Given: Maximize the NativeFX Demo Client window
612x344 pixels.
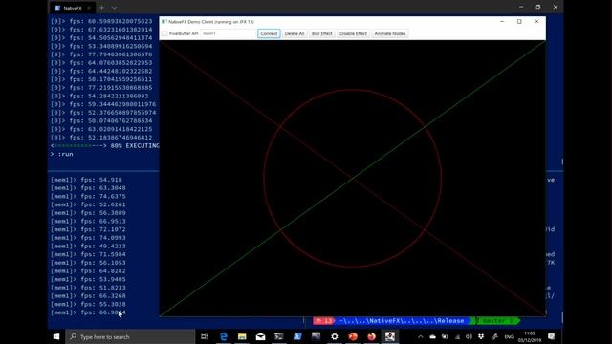Looking at the screenshot, I should [x=519, y=22].
